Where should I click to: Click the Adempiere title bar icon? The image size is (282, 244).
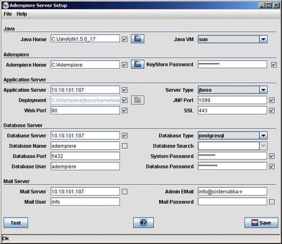[6, 5]
